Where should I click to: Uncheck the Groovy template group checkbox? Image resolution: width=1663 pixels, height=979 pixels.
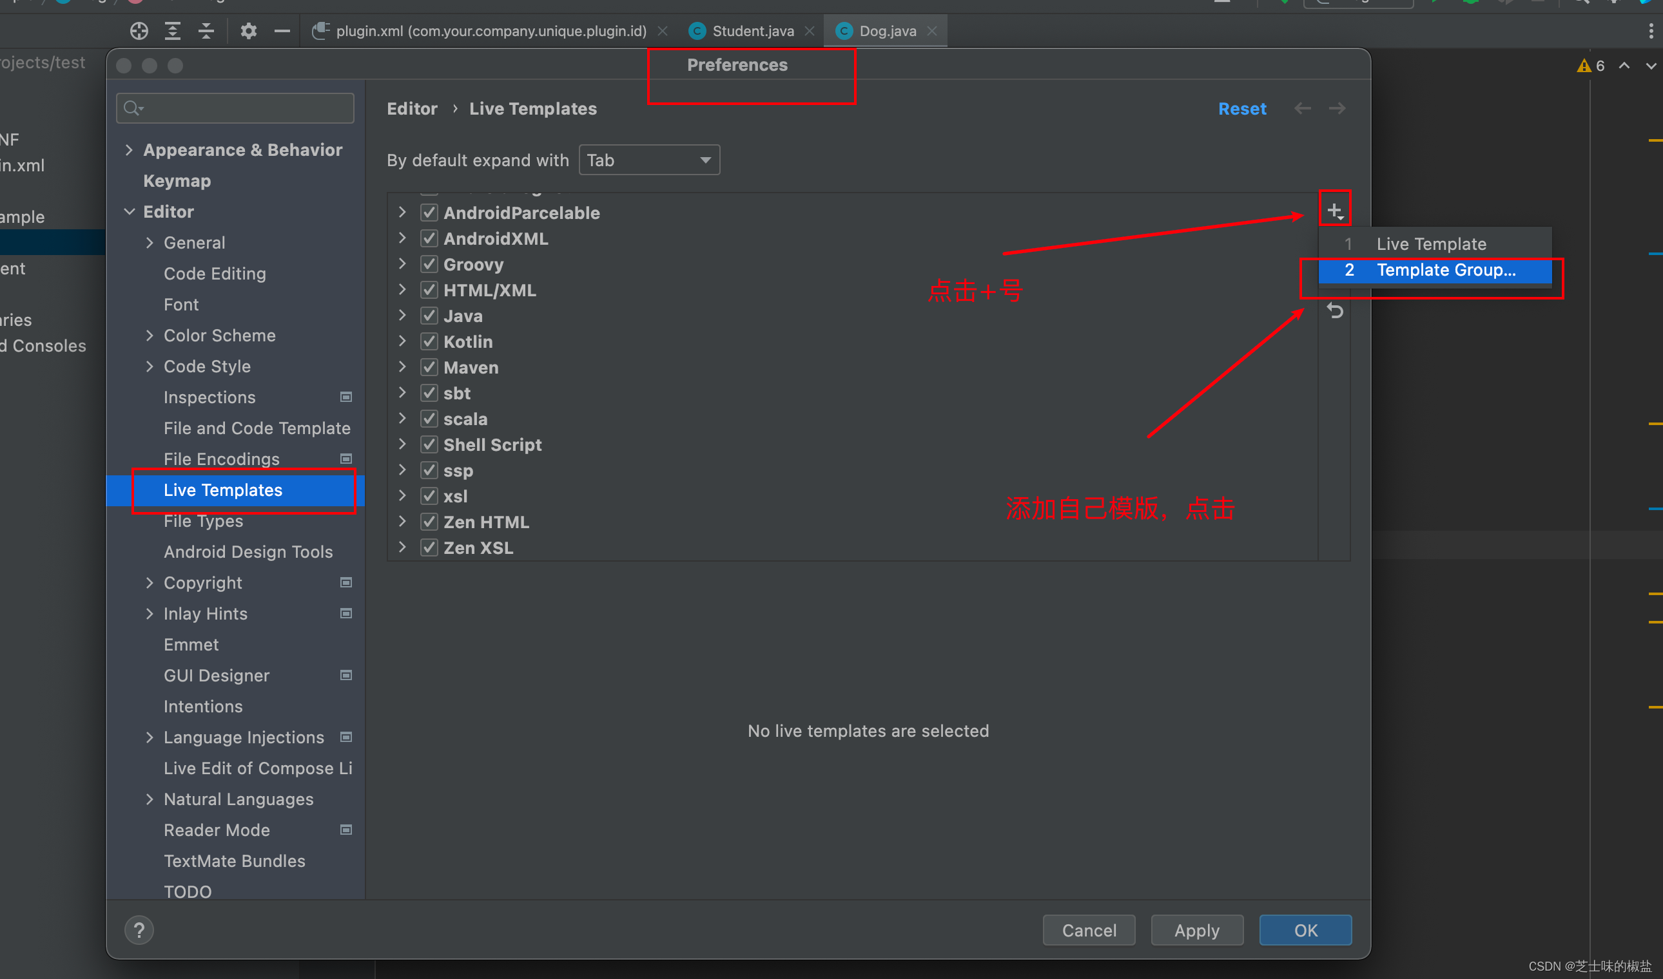pos(429,265)
